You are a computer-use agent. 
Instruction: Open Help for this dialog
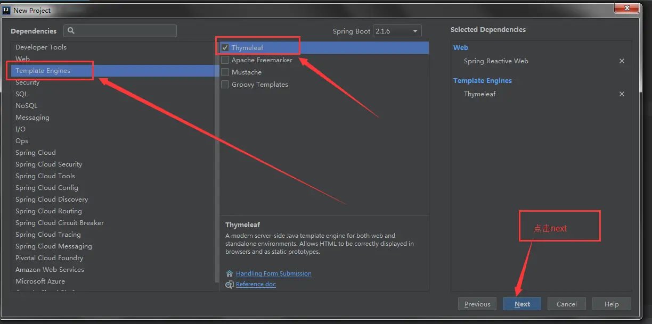[612, 304]
